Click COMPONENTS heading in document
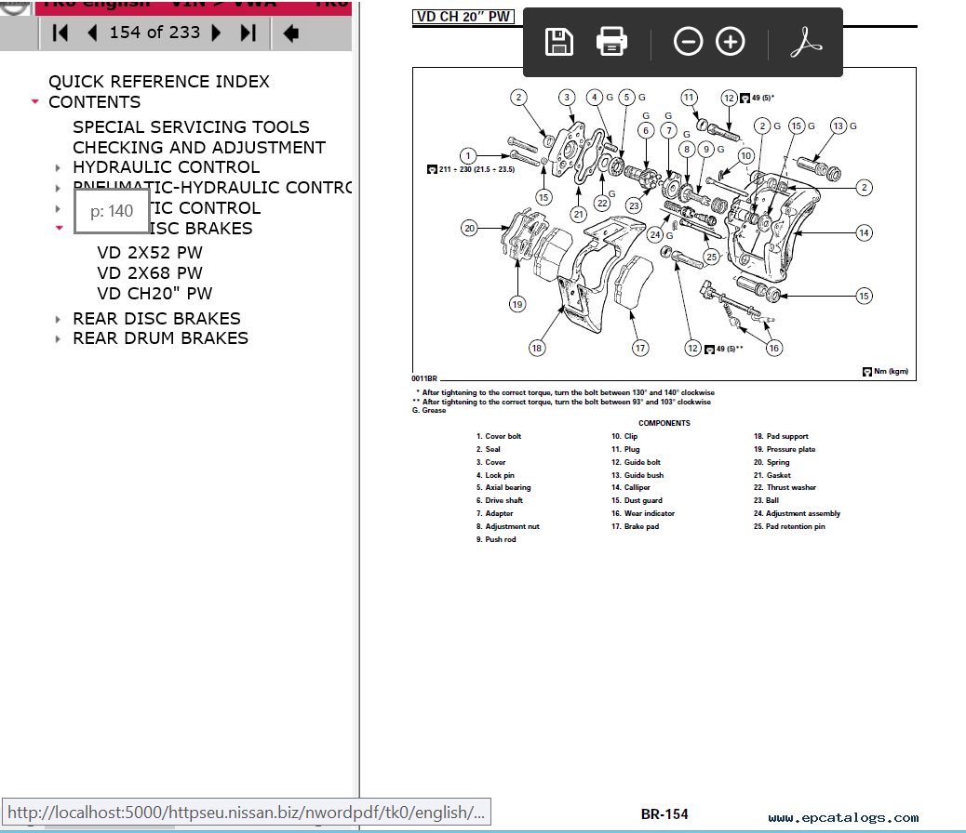Viewport: 966px width, 833px height. tap(664, 423)
